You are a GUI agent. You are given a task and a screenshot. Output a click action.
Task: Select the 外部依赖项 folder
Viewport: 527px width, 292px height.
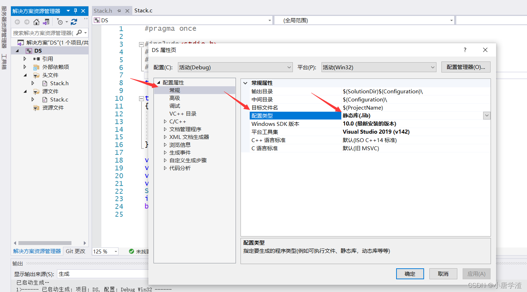(56, 67)
